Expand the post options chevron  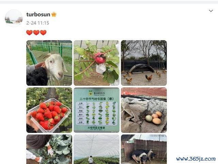coord(211,11)
